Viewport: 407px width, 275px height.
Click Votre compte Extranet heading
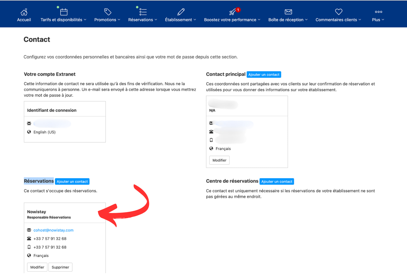[50, 74]
